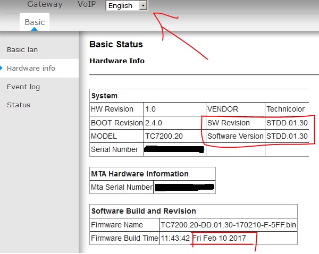Image resolution: width=319 pixels, height=254 pixels.
Task: Open the English language dropdown
Action: (123, 5)
